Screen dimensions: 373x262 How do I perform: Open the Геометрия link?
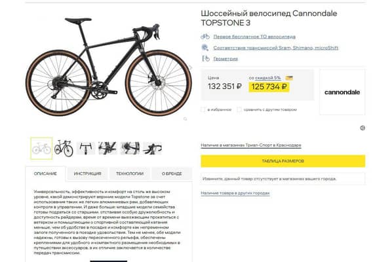pyautogui.click(x=226, y=59)
